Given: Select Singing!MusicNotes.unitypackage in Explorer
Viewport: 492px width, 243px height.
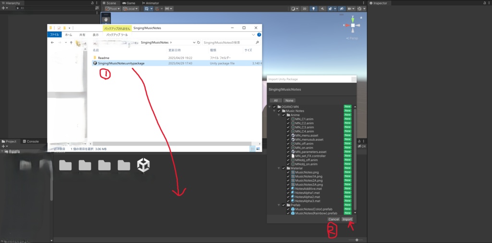Looking at the screenshot, I should (x=177, y=63).
